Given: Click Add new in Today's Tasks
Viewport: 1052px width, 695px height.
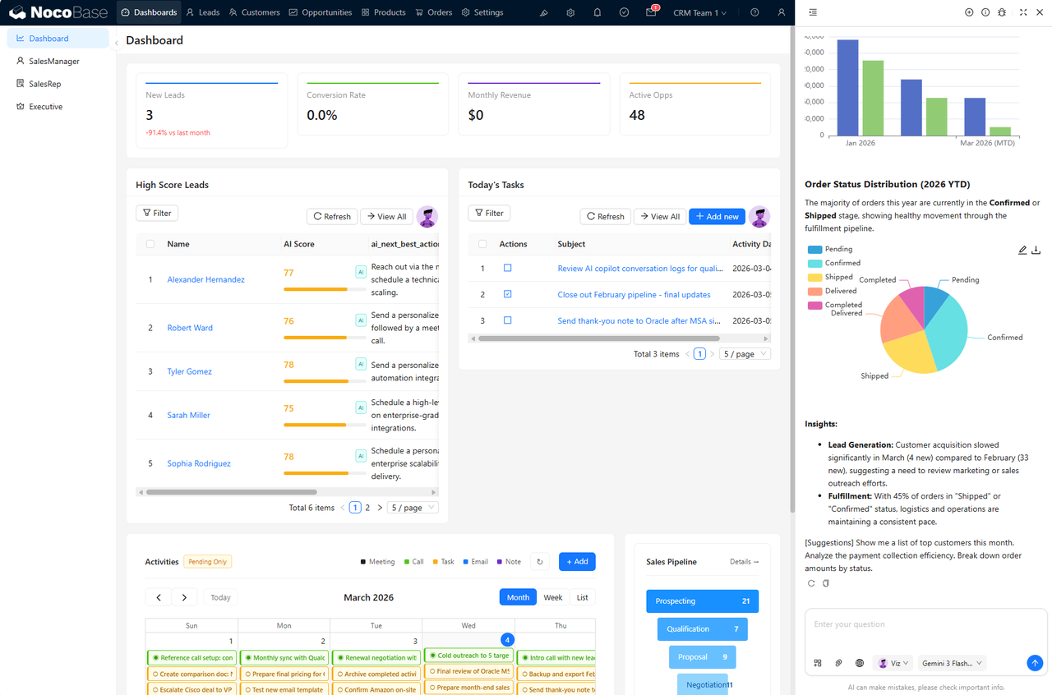Looking at the screenshot, I should pos(717,216).
